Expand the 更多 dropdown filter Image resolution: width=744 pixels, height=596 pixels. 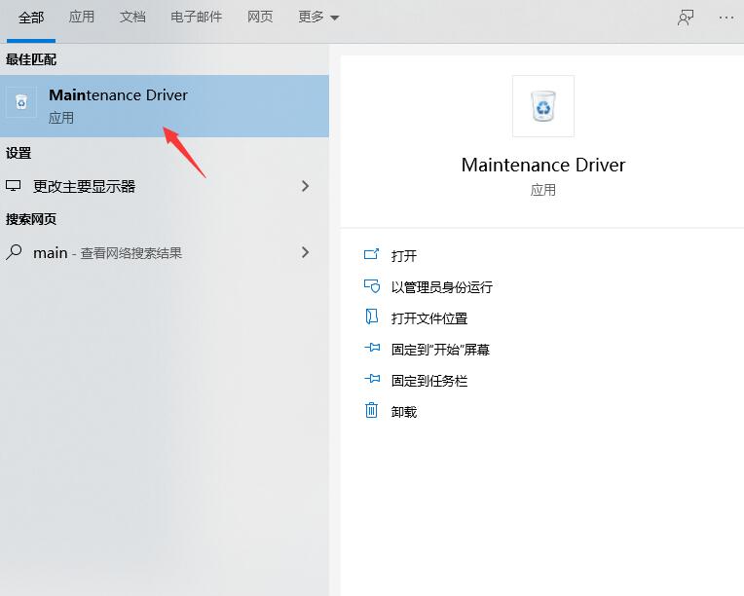point(318,18)
